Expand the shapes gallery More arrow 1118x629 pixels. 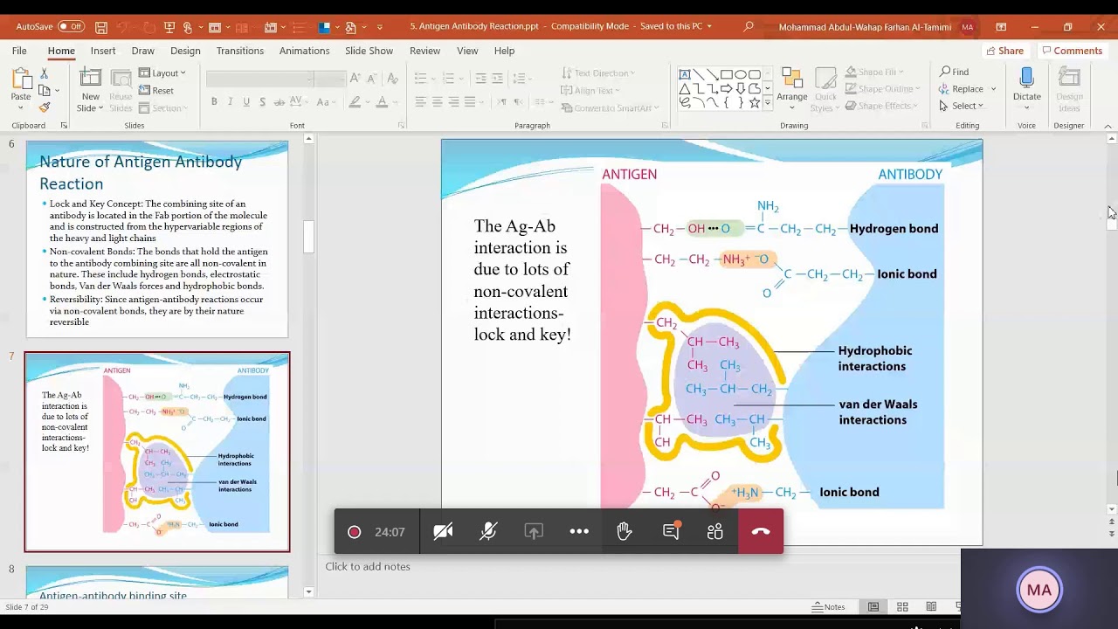point(768,103)
